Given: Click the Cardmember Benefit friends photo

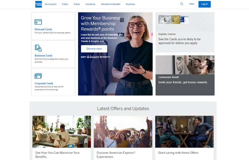Looking at the screenshot, I should (x=185, y=65).
